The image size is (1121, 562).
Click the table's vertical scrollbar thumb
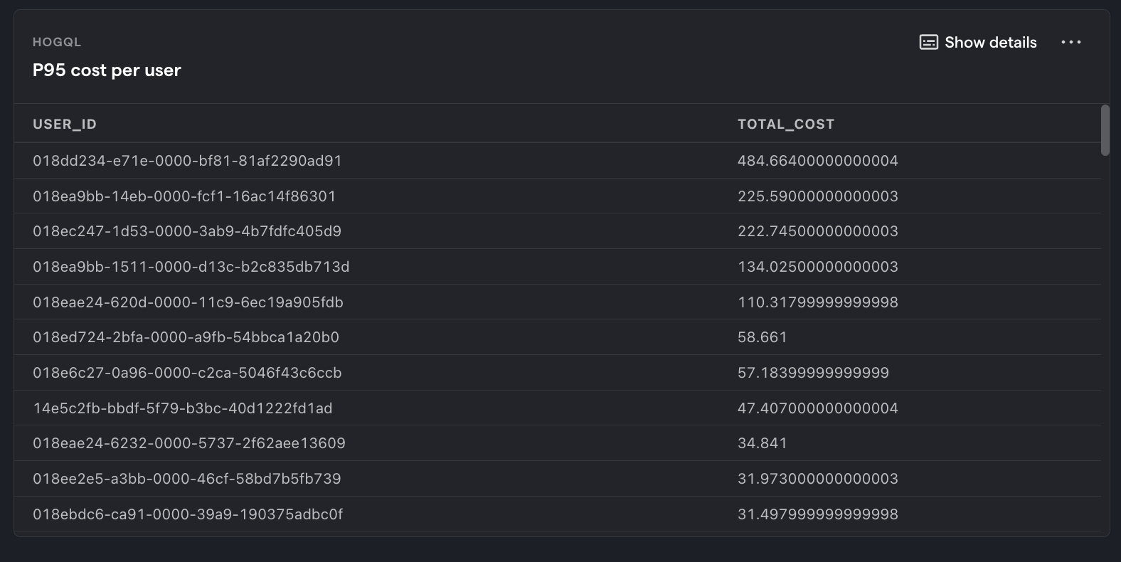pyautogui.click(x=1105, y=130)
